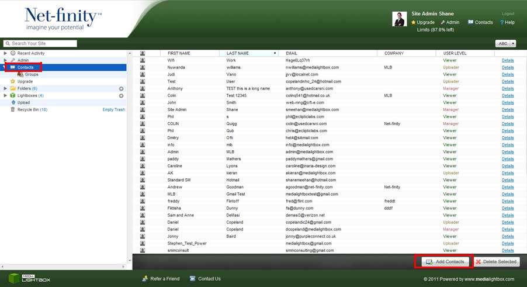Open the ABC dropdown arrow
Screen dimensions: 527x287
tap(513, 43)
